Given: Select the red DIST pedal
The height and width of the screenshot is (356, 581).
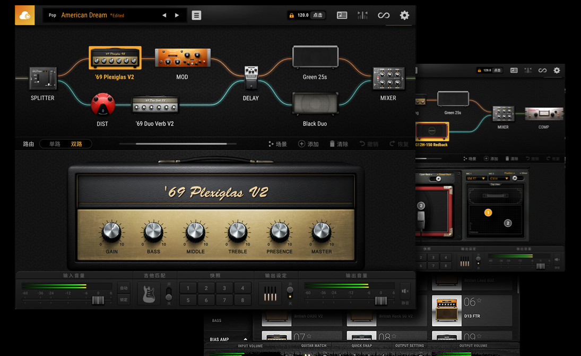Looking at the screenshot, I should click(102, 105).
